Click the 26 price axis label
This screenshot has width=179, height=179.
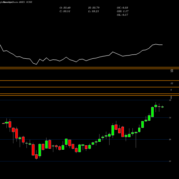(x=170, y=139)
